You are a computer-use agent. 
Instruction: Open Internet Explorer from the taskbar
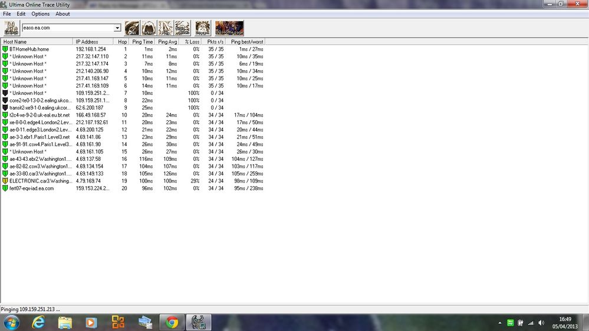click(x=38, y=322)
